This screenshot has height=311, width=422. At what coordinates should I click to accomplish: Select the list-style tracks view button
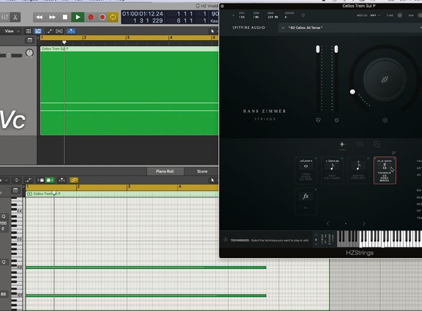(38, 31)
